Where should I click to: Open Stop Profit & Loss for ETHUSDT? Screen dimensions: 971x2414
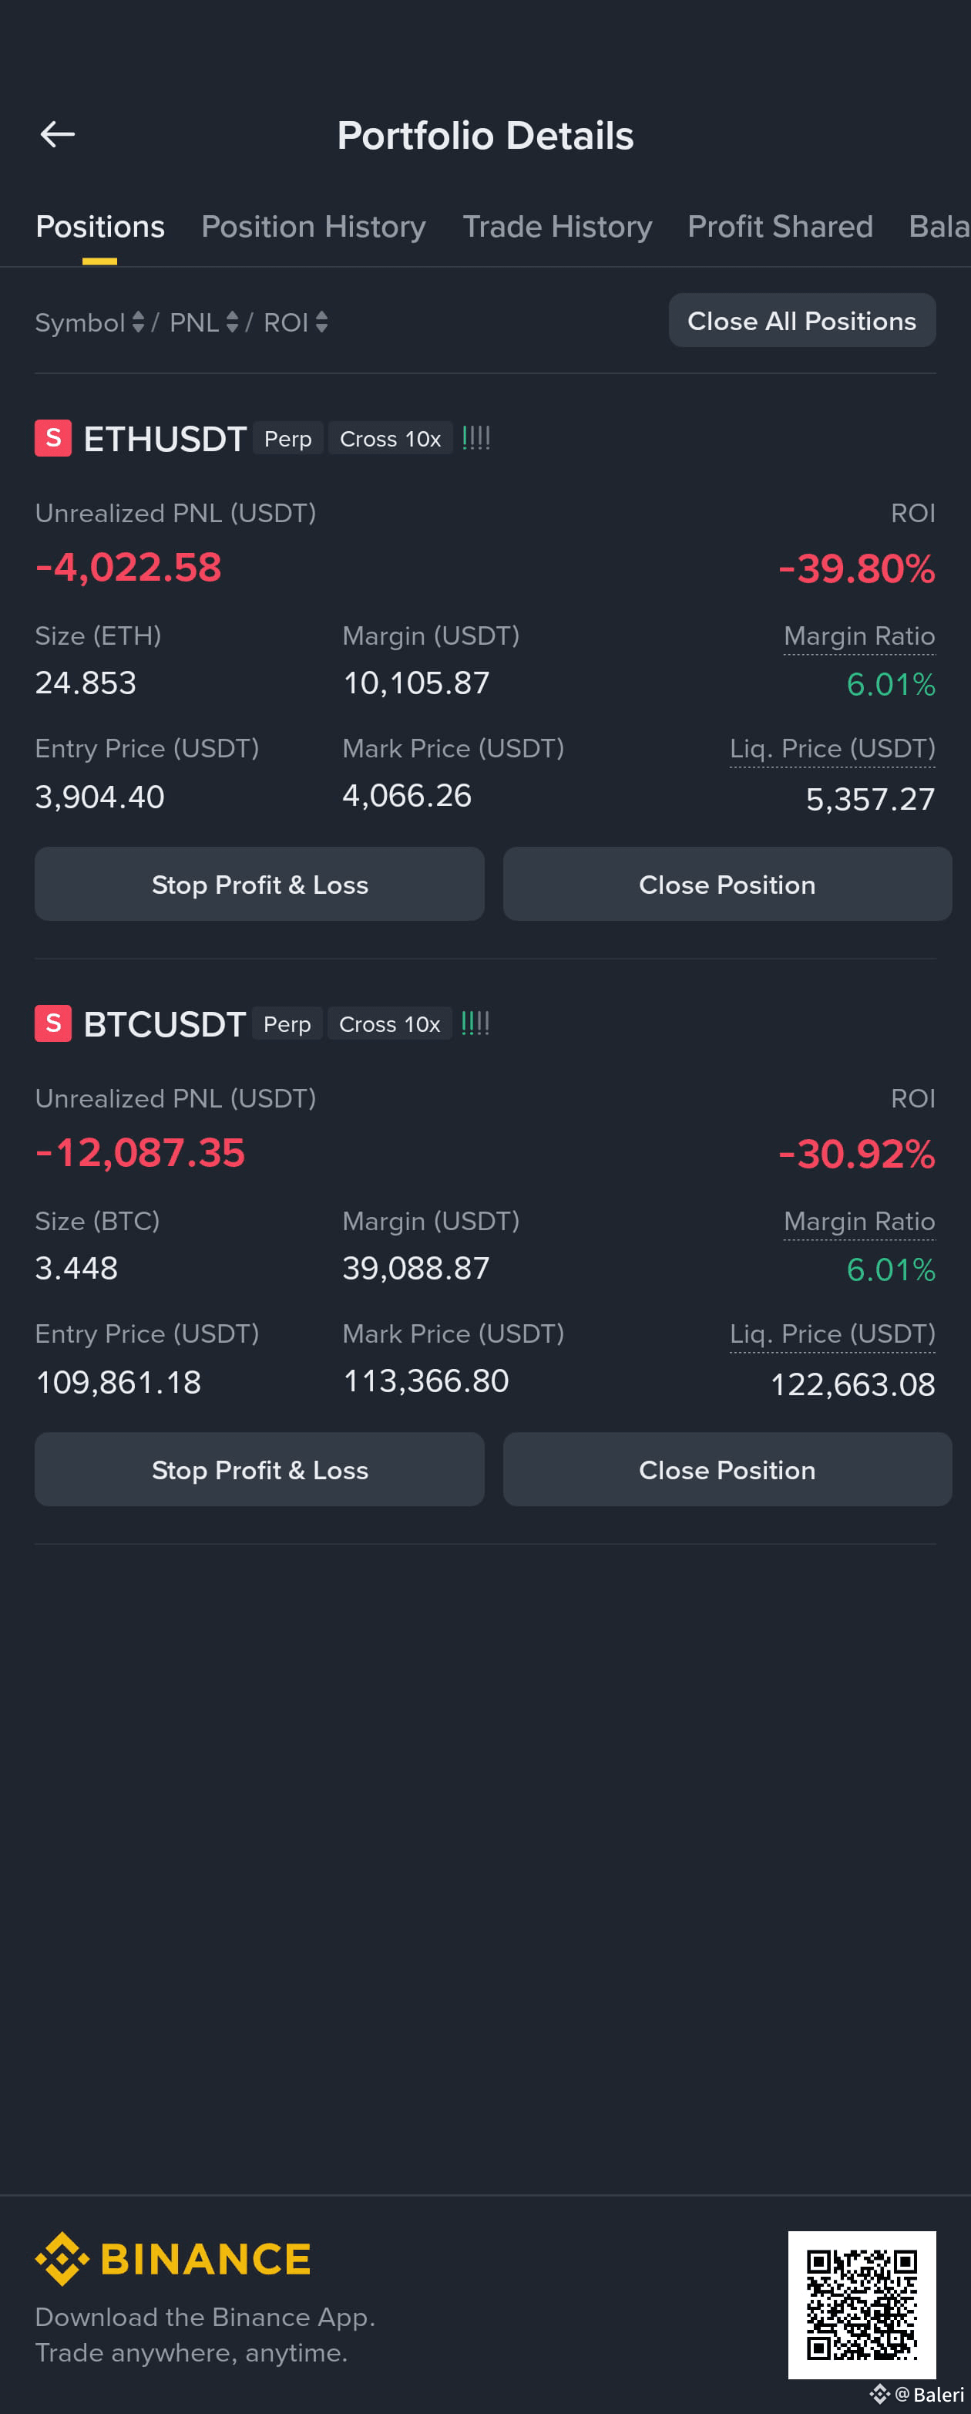pos(260,884)
